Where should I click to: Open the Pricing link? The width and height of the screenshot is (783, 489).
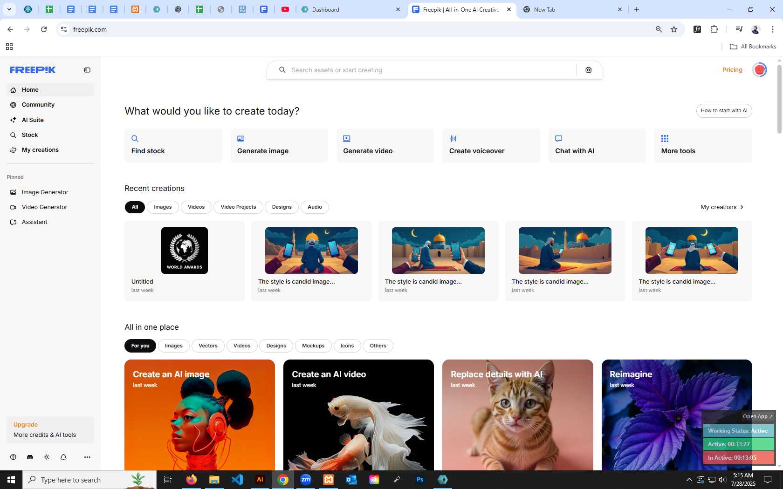[732, 70]
